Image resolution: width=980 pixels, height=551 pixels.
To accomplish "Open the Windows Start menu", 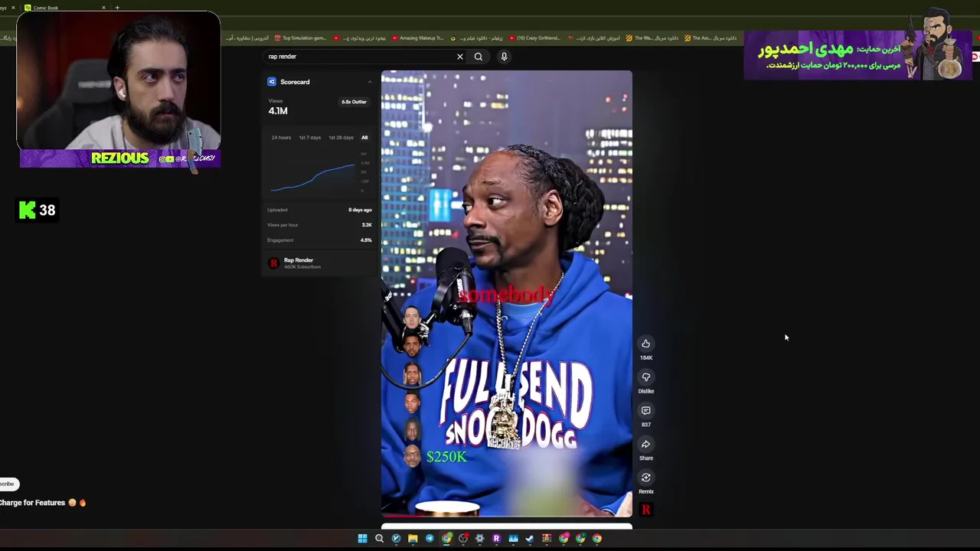I will click(362, 539).
